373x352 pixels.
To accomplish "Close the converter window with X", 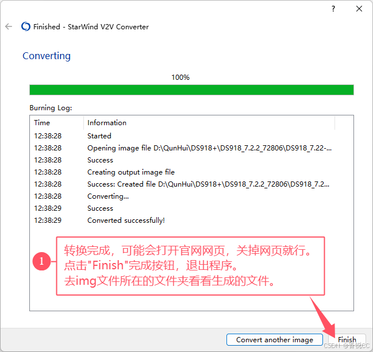I will [359, 9].
